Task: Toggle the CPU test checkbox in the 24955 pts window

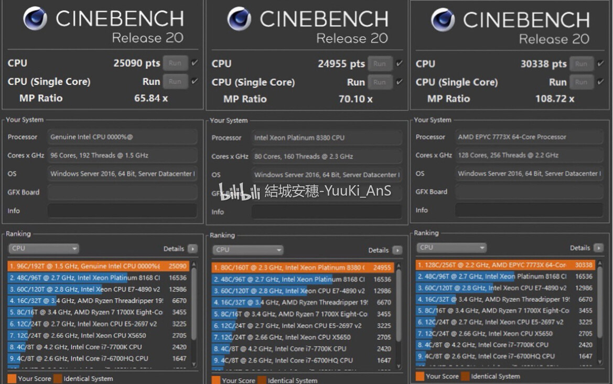Action: pyautogui.click(x=399, y=63)
